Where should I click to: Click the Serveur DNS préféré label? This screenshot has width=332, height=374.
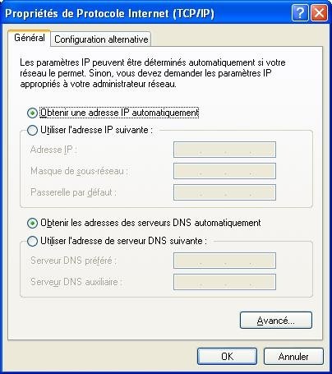click(x=73, y=261)
